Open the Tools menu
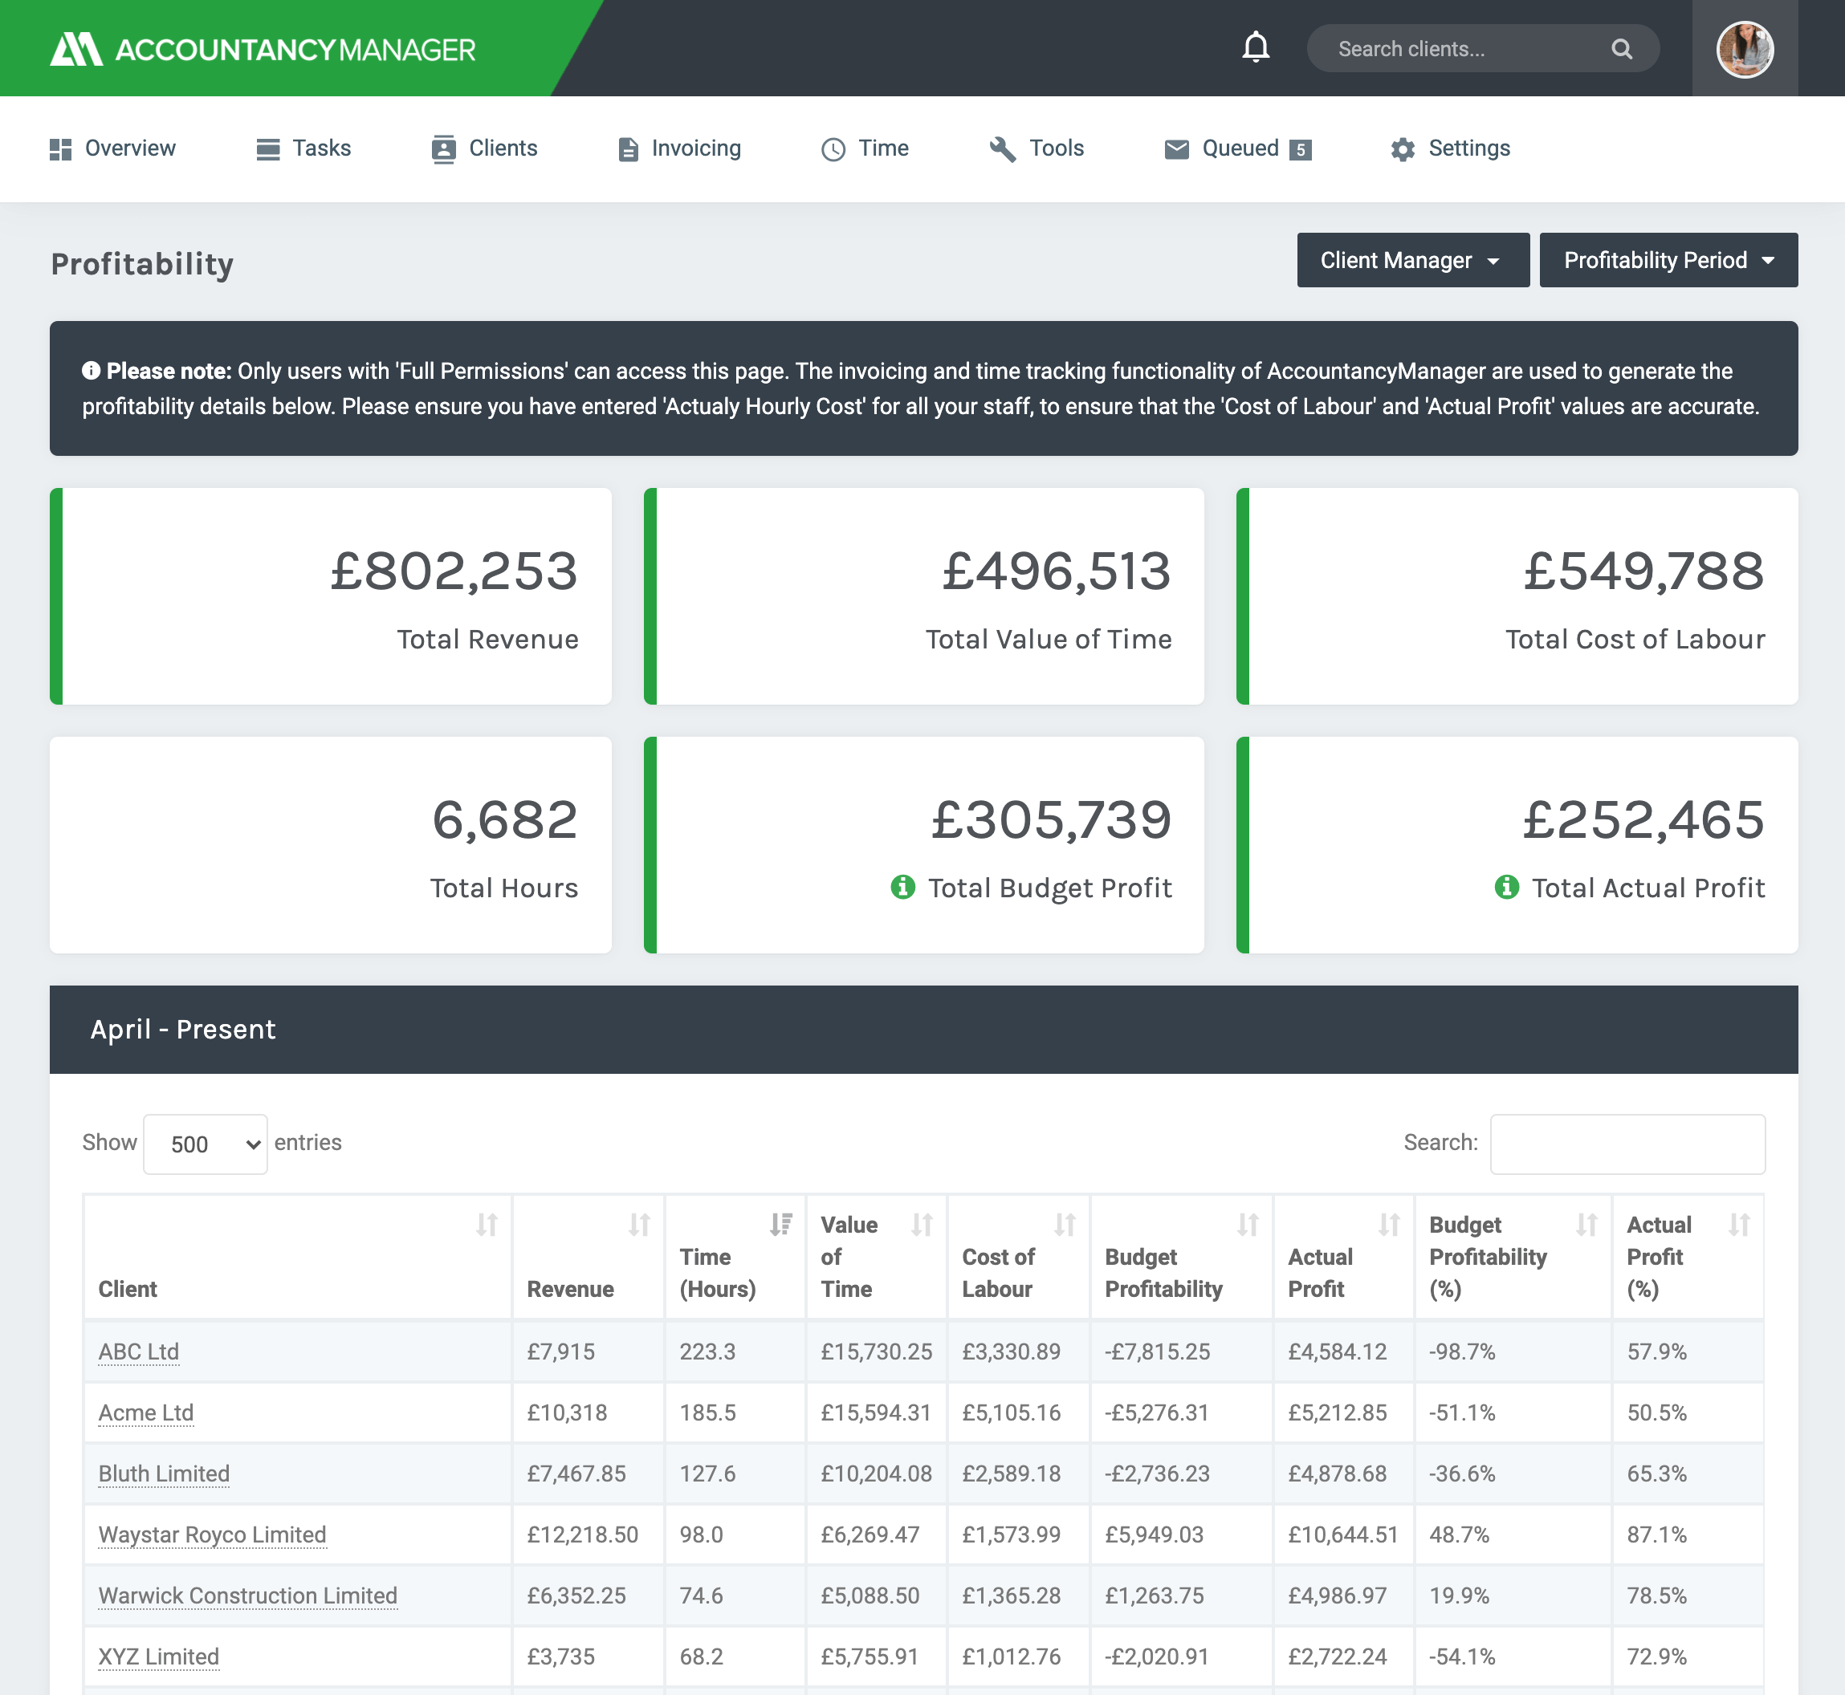Screen dimensions: 1845x1695 click(1037, 148)
